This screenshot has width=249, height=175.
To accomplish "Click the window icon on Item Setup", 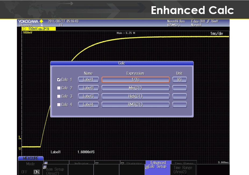I will tap(45, 167).
